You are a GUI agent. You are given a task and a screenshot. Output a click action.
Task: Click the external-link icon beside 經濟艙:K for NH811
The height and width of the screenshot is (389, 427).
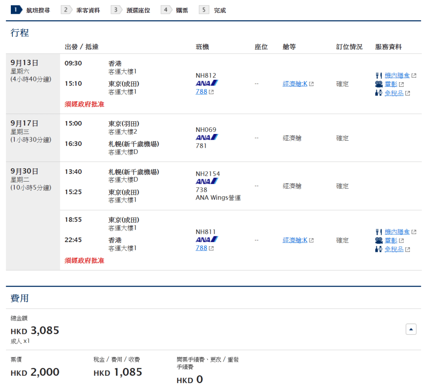(x=311, y=240)
